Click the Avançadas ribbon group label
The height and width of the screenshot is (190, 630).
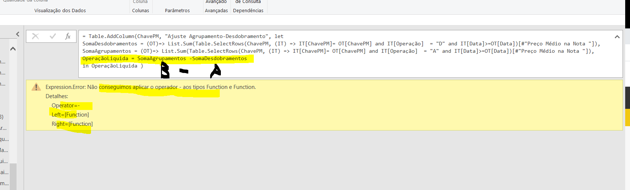(216, 10)
